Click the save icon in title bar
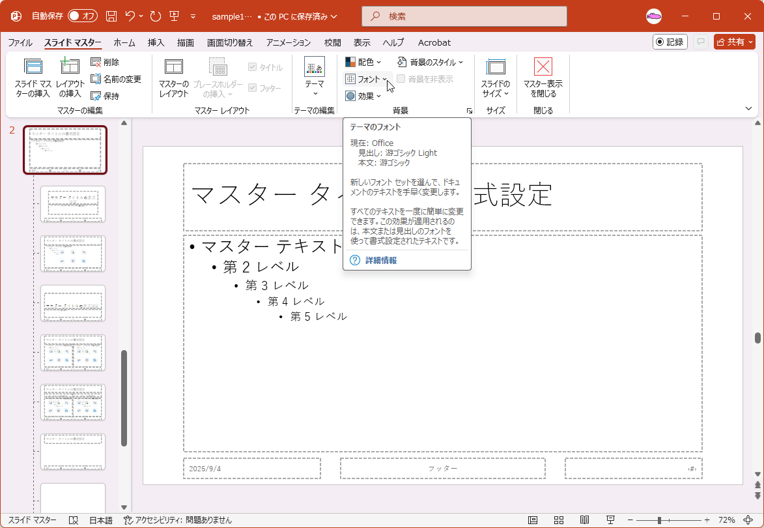Screen dimensions: 764x528 point(111,16)
